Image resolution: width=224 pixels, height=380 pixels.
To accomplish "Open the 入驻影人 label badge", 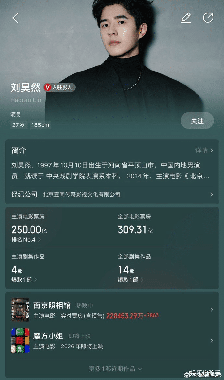I will tap(62, 87).
